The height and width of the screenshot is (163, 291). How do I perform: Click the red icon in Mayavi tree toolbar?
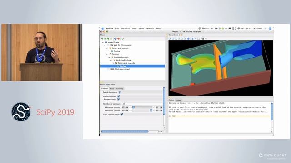pyautogui.click(x=118, y=38)
